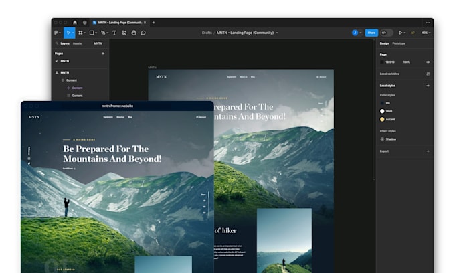Open Move tool options dropdown arrow
The image size is (455, 273).
click(73, 33)
